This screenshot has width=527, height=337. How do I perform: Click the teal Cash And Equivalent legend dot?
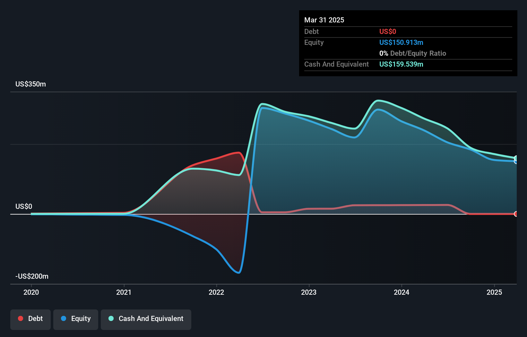(111, 318)
